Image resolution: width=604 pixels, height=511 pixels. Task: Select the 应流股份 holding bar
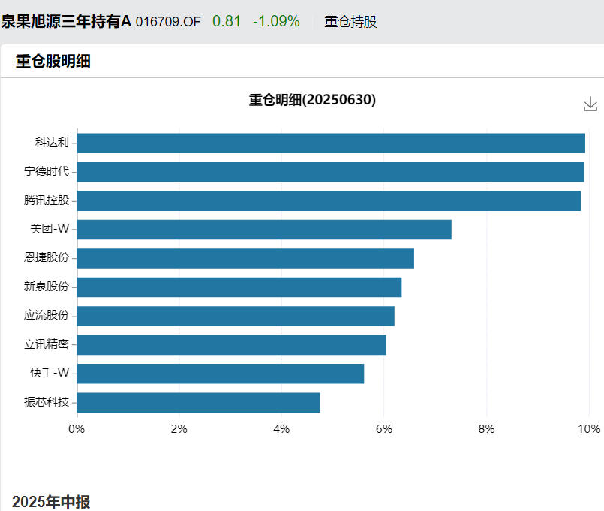[x=236, y=316]
